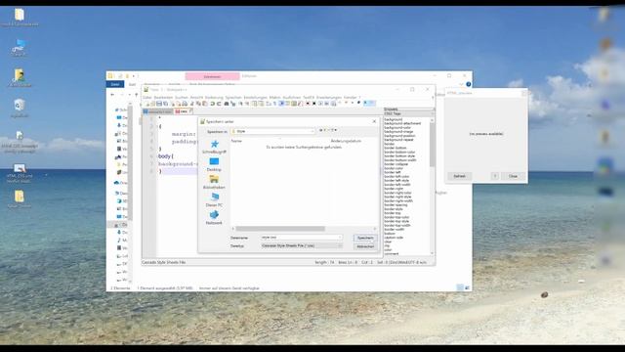Select background-repeat in snippets list
This screenshot has width=625, height=352.
399,140
